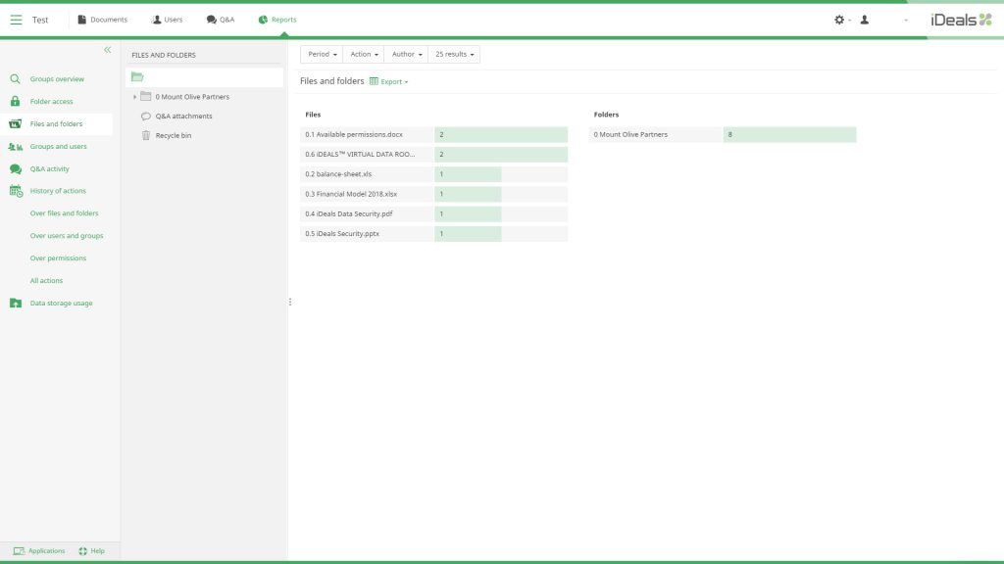Open Over files and folders history

tap(64, 213)
